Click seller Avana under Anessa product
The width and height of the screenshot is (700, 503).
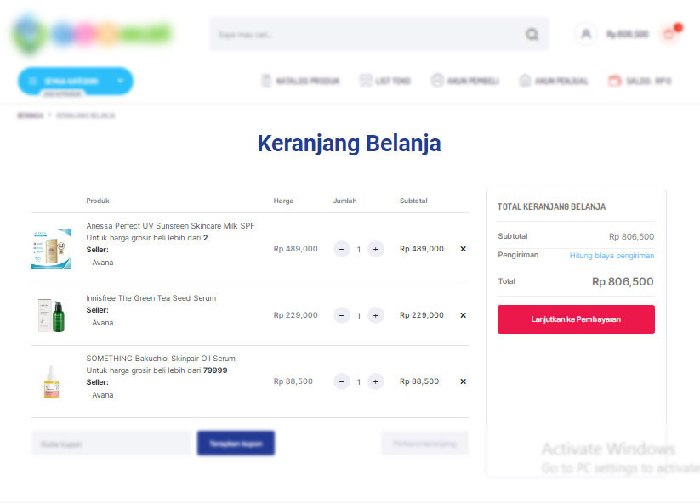(x=103, y=263)
